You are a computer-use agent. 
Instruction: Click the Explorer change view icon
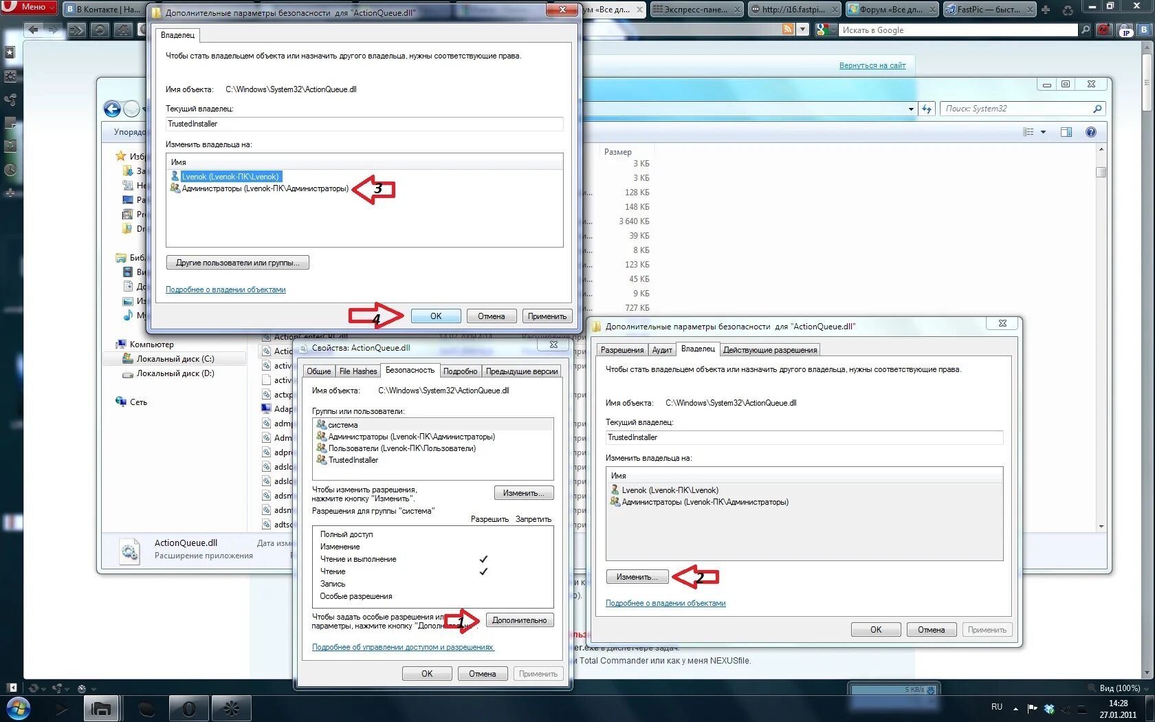[x=1028, y=132]
